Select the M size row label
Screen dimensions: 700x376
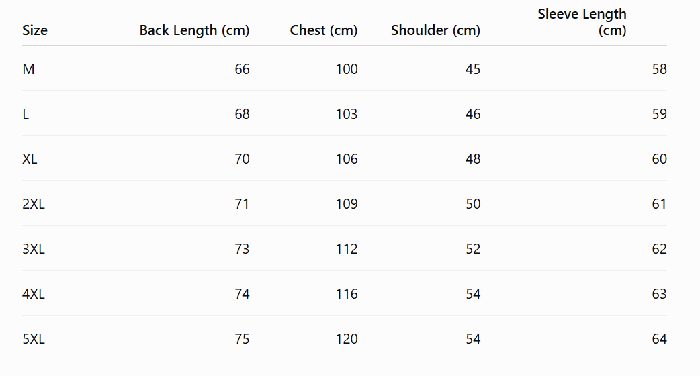click(29, 69)
